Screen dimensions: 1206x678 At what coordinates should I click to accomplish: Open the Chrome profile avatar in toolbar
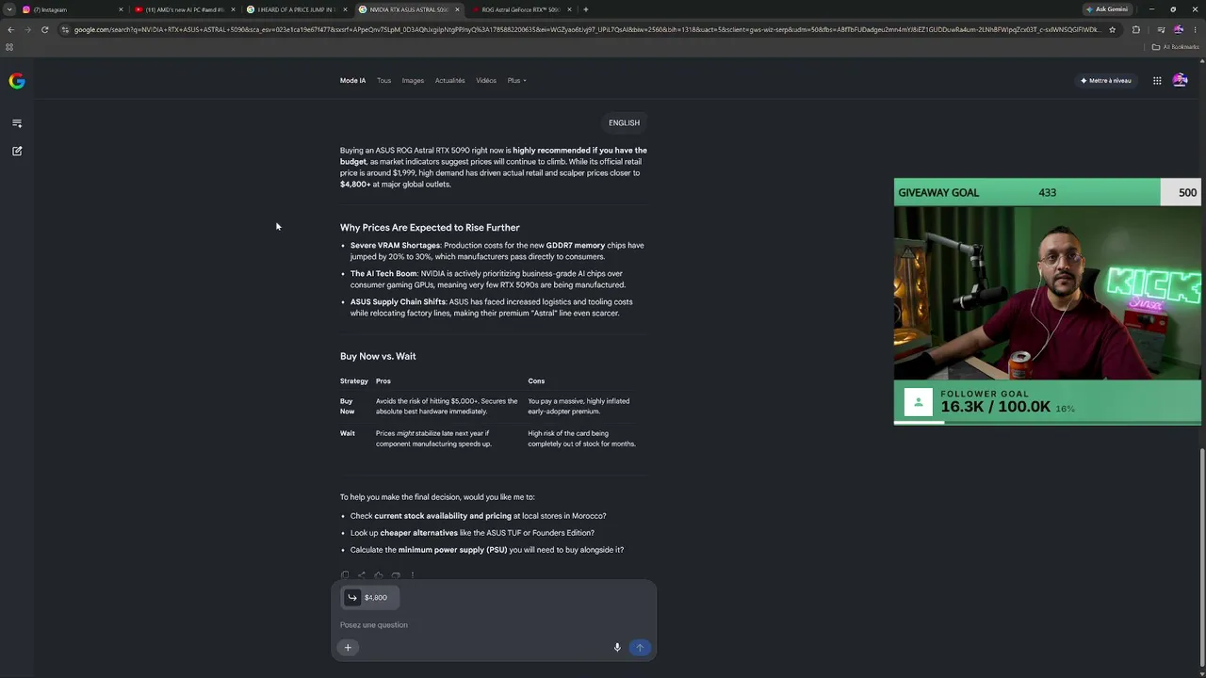tap(1178, 29)
